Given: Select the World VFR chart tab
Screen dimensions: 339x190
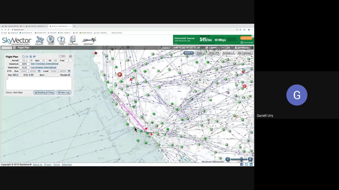Looking at the screenshot, I should tap(214, 53).
